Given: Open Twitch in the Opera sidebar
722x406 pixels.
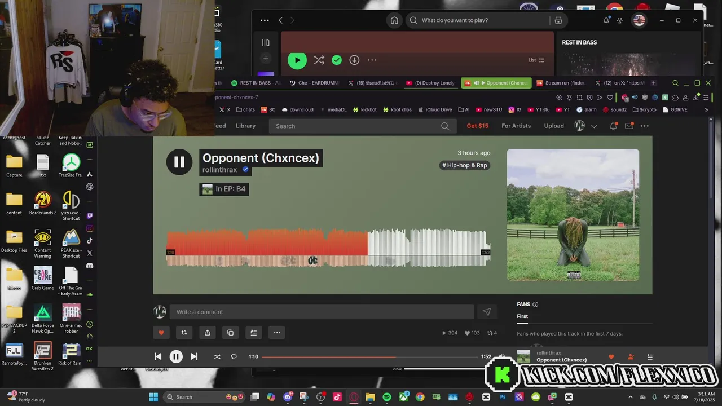Looking at the screenshot, I should click(x=89, y=216).
